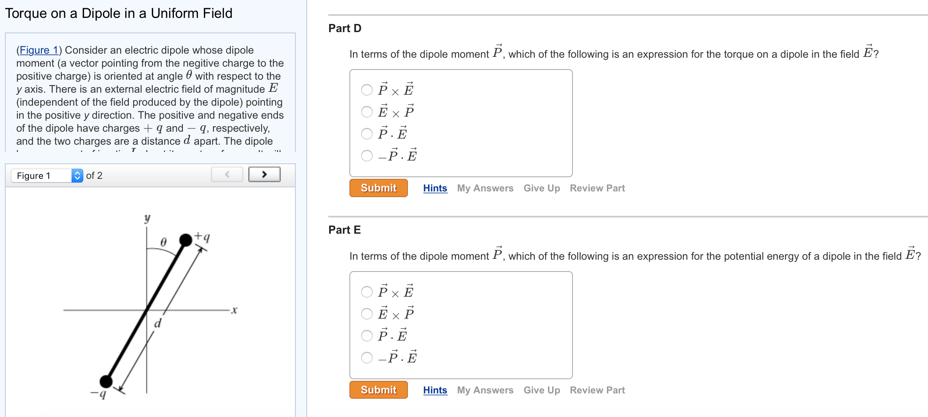The width and height of the screenshot is (928, 417).
Task: View My Answers for Part D
Action: (485, 188)
